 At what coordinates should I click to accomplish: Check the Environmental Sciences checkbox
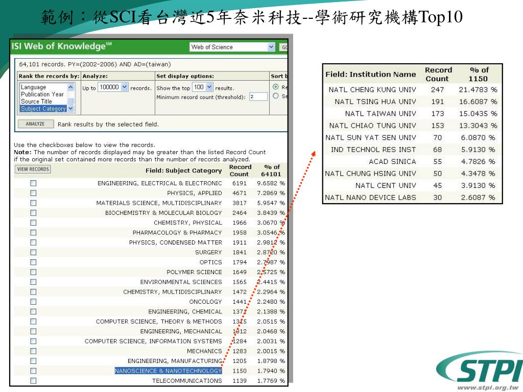[33, 282]
